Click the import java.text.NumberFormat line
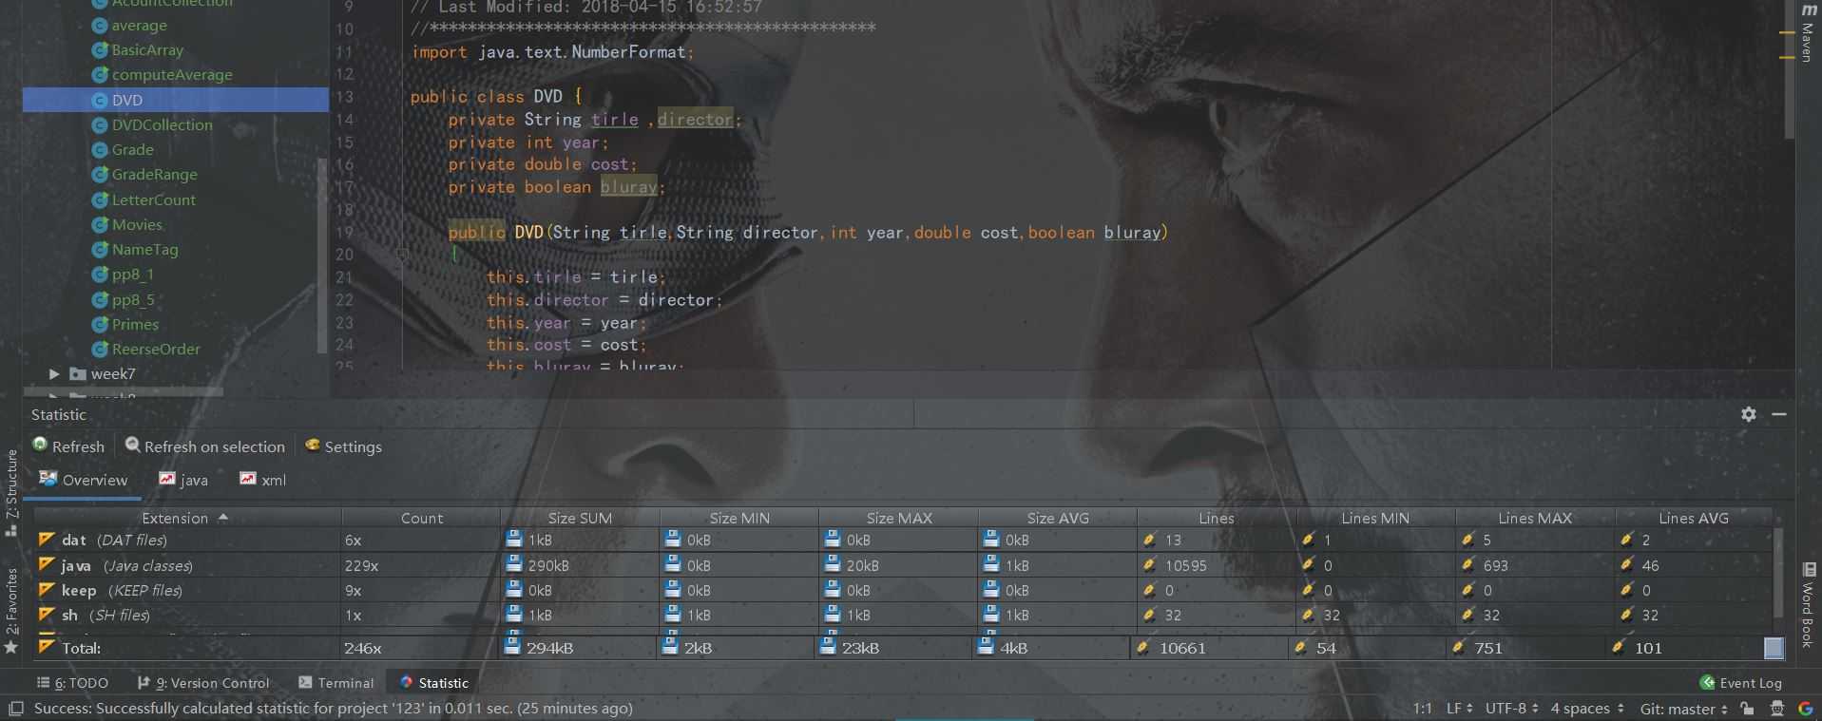The width and height of the screenshot is (1822, 721). click(552, 52)
